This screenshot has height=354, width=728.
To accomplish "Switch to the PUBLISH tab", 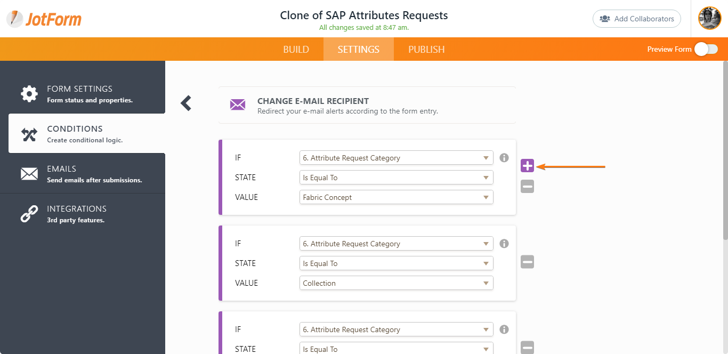I will pos(426,49).
